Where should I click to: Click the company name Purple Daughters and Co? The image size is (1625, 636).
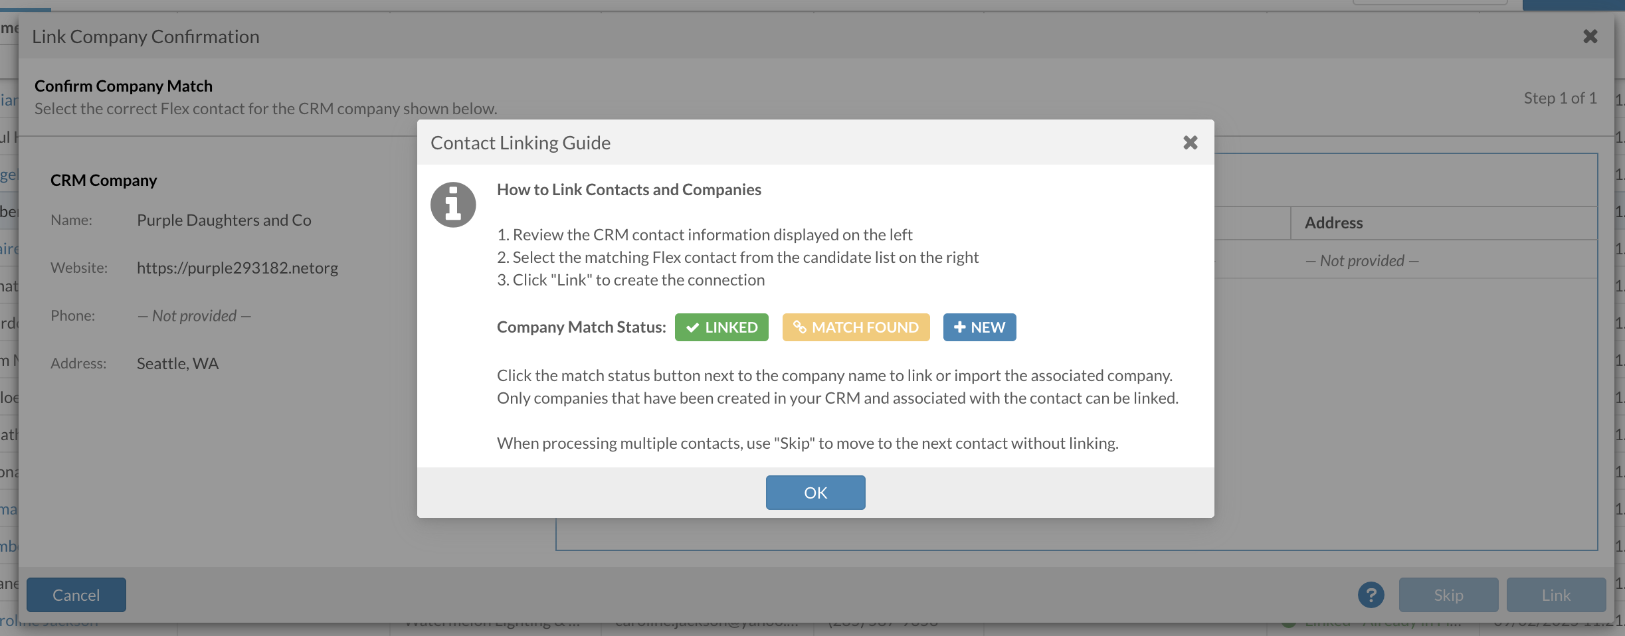(224, 220)
